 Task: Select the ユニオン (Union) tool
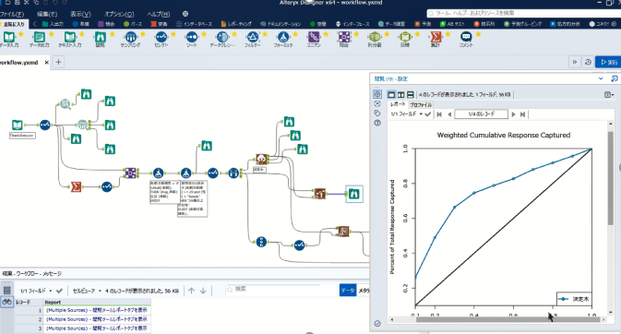pos(314,40)
